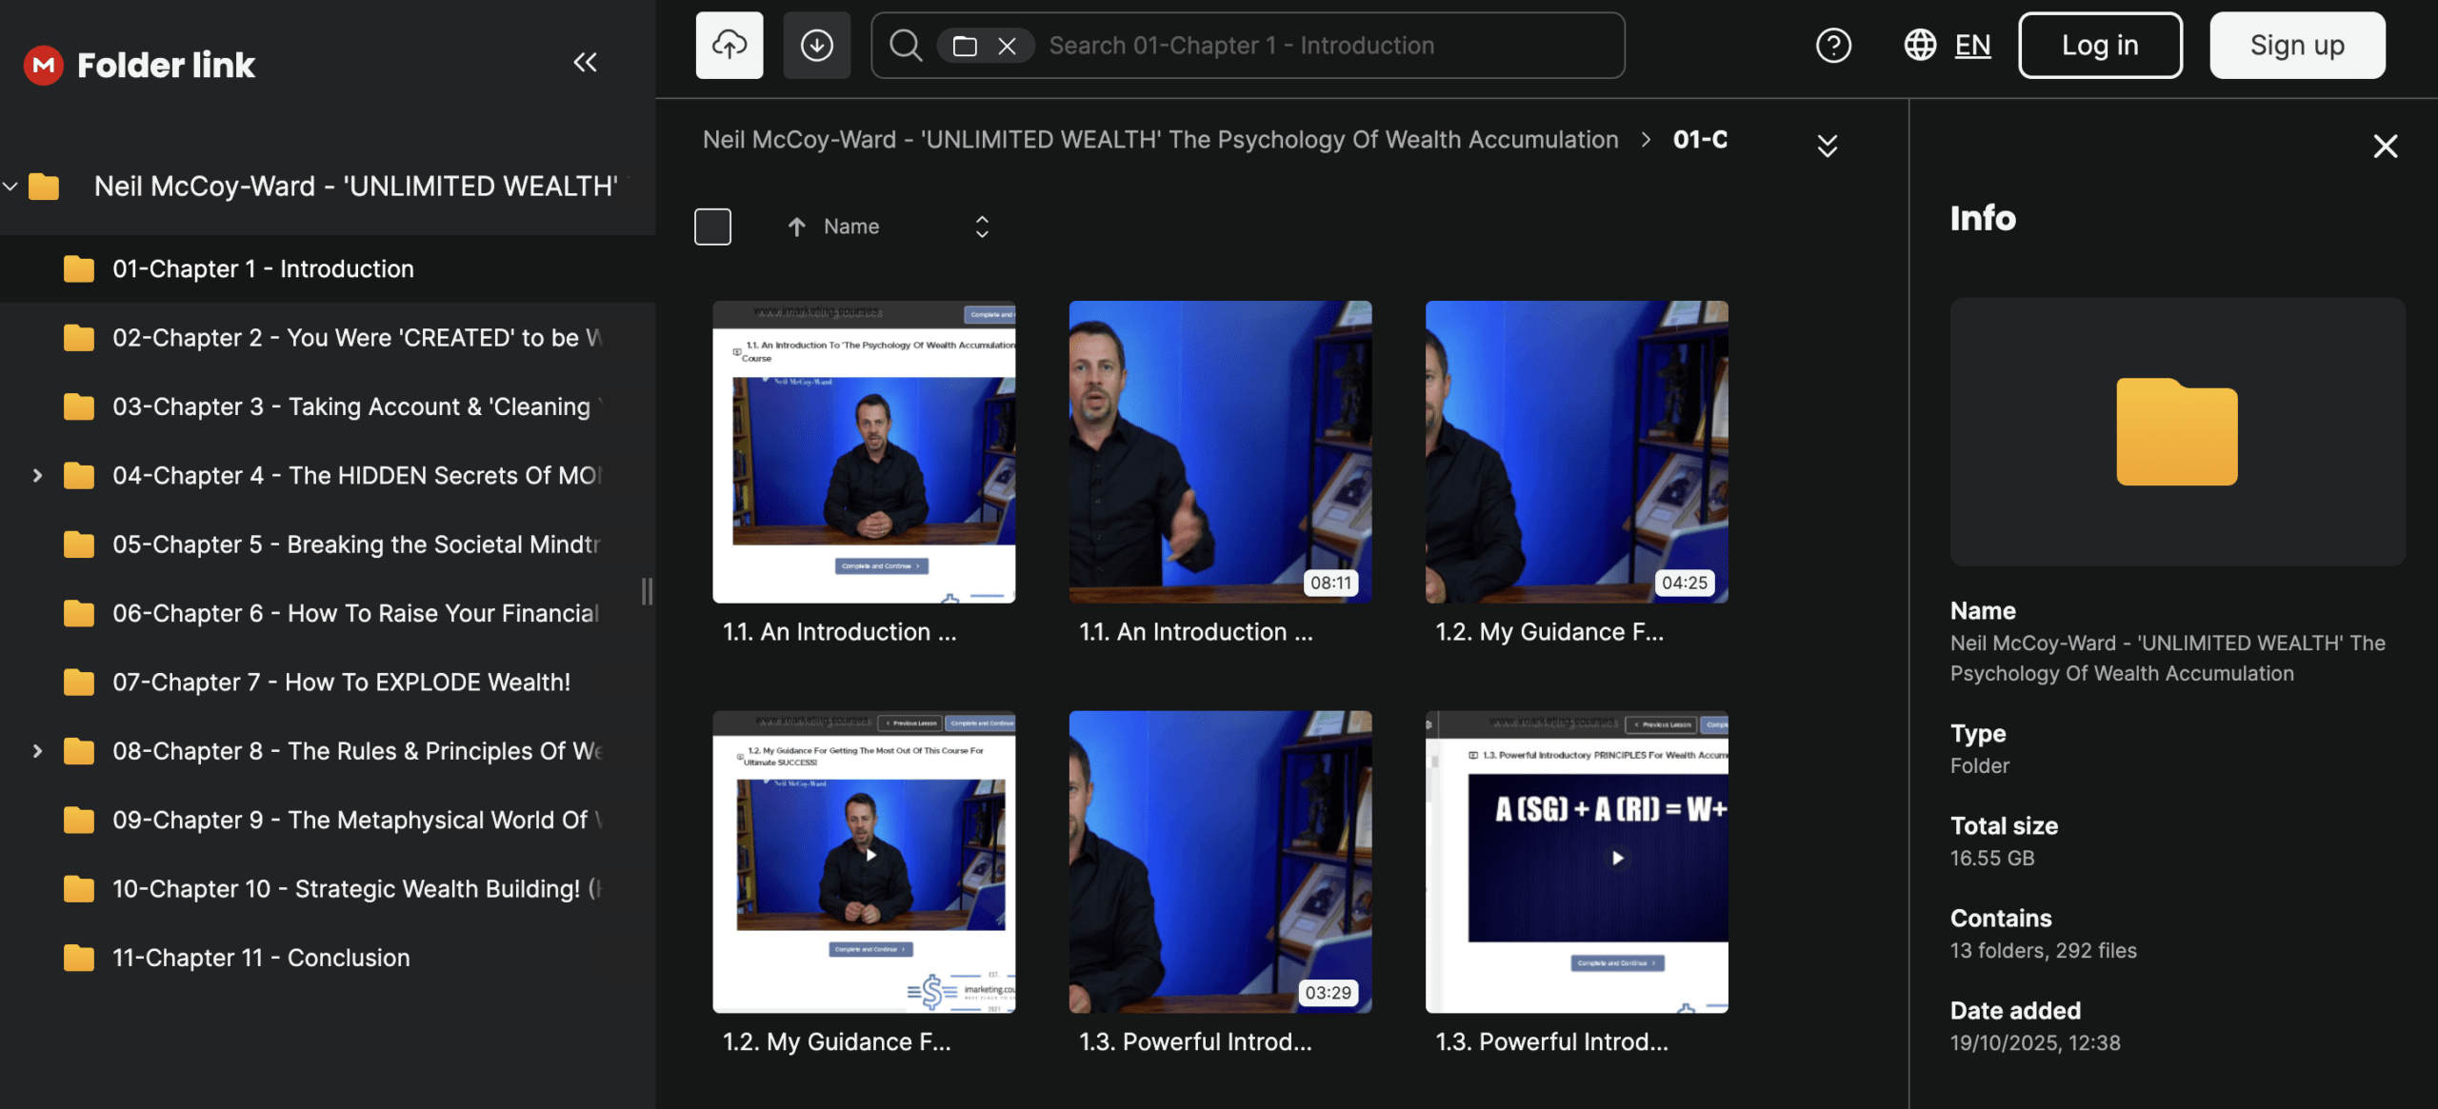Image resolution: width=2438 pixels, height=1109 pixels.
Task: Click the cloud upload icon
Action: (x=729, y=45)
